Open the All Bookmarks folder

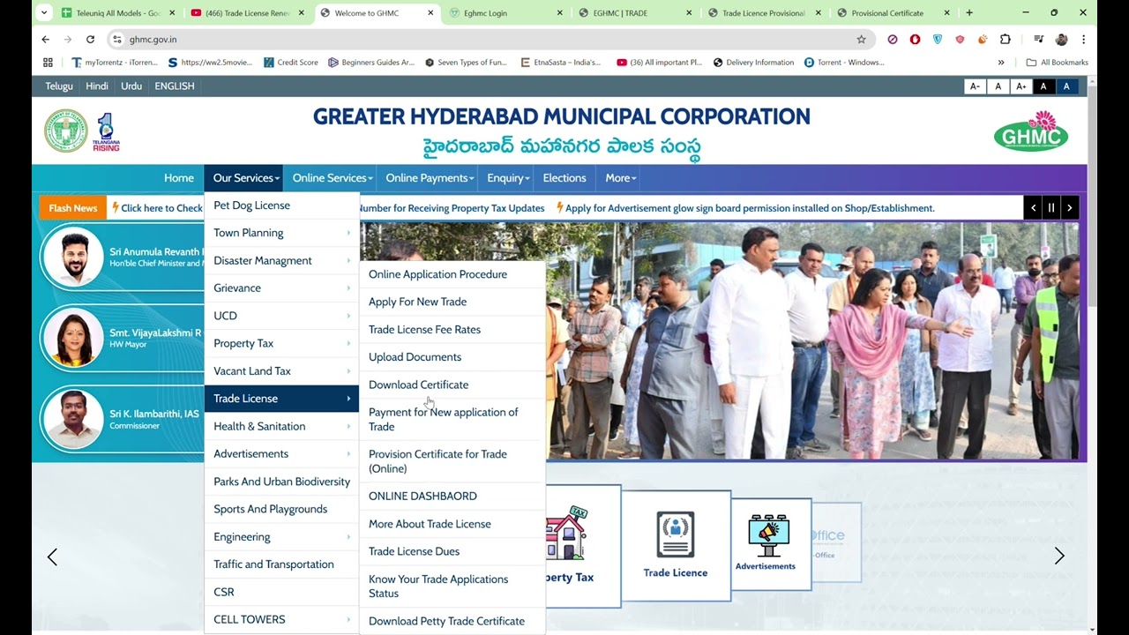coord(1058,63)
